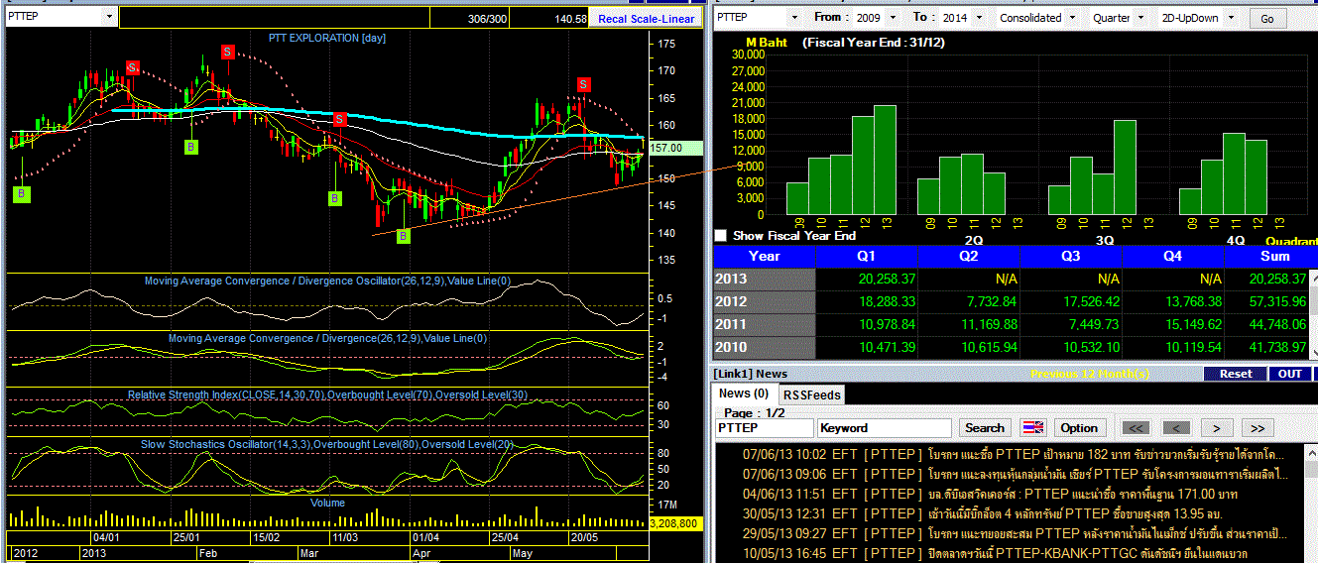Click table cell 18,288.33
The image size is (1318, 564).
pos(866,301)
